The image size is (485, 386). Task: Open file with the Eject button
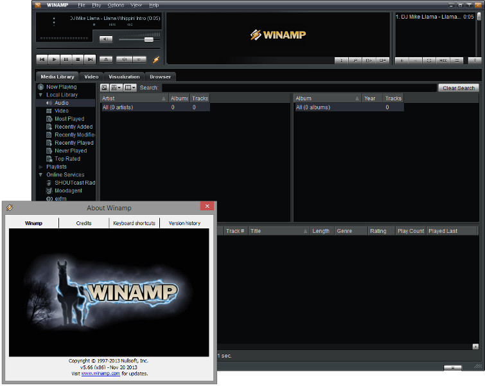point(106,59)
